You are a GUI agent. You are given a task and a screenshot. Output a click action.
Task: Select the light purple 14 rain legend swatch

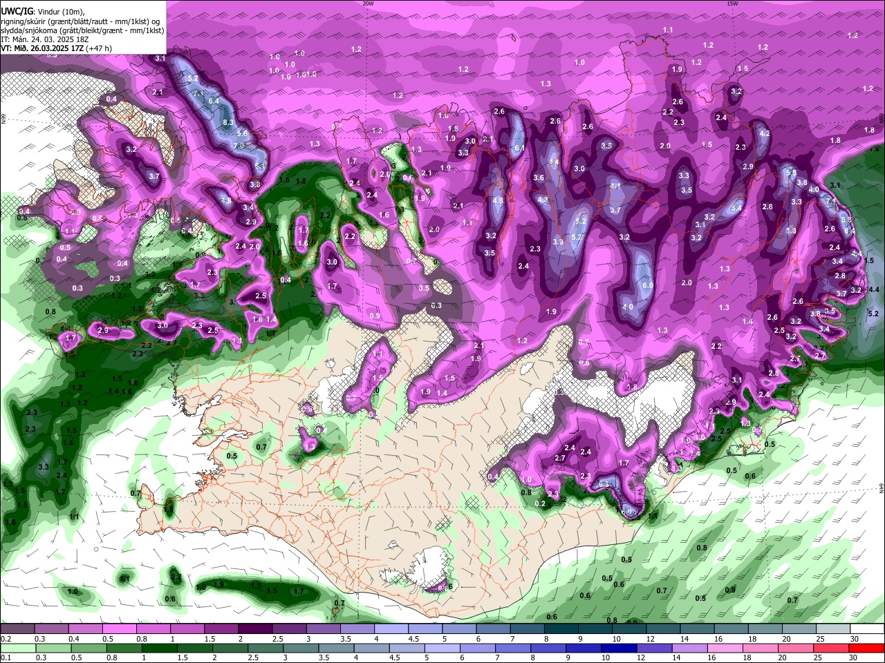pyautogui.click(x=691, y=648)
